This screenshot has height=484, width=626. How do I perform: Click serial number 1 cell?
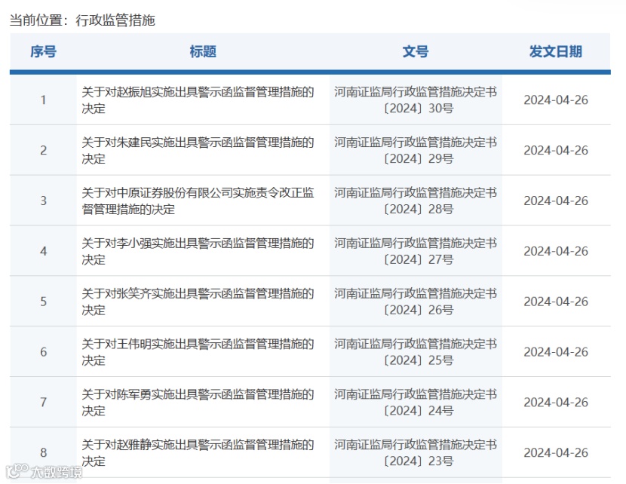point(43,100)
